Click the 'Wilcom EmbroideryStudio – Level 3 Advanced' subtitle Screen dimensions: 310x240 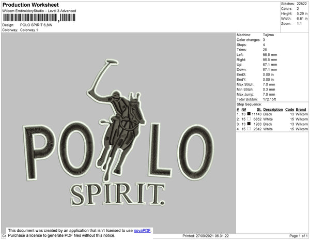click(x=39, y=11)
